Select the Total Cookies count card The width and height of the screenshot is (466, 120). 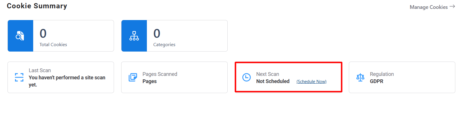[61, 36]
